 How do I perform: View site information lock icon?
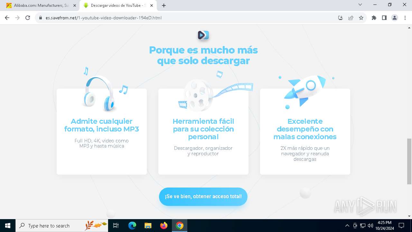(41, 18)
